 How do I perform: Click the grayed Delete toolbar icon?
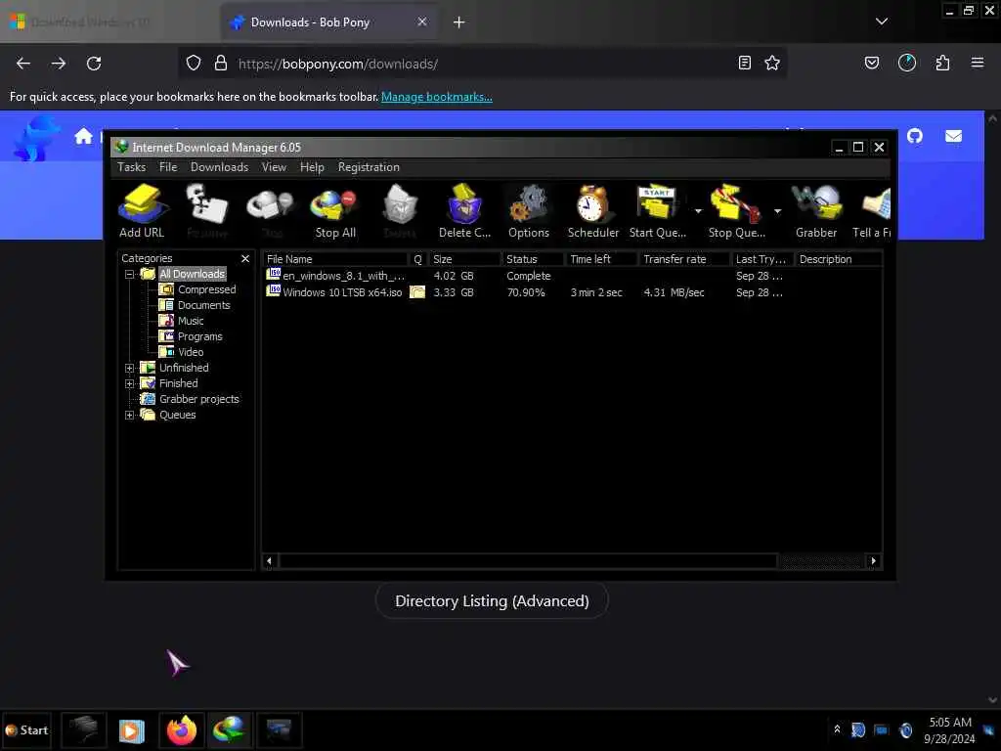(x=400, y=211)
